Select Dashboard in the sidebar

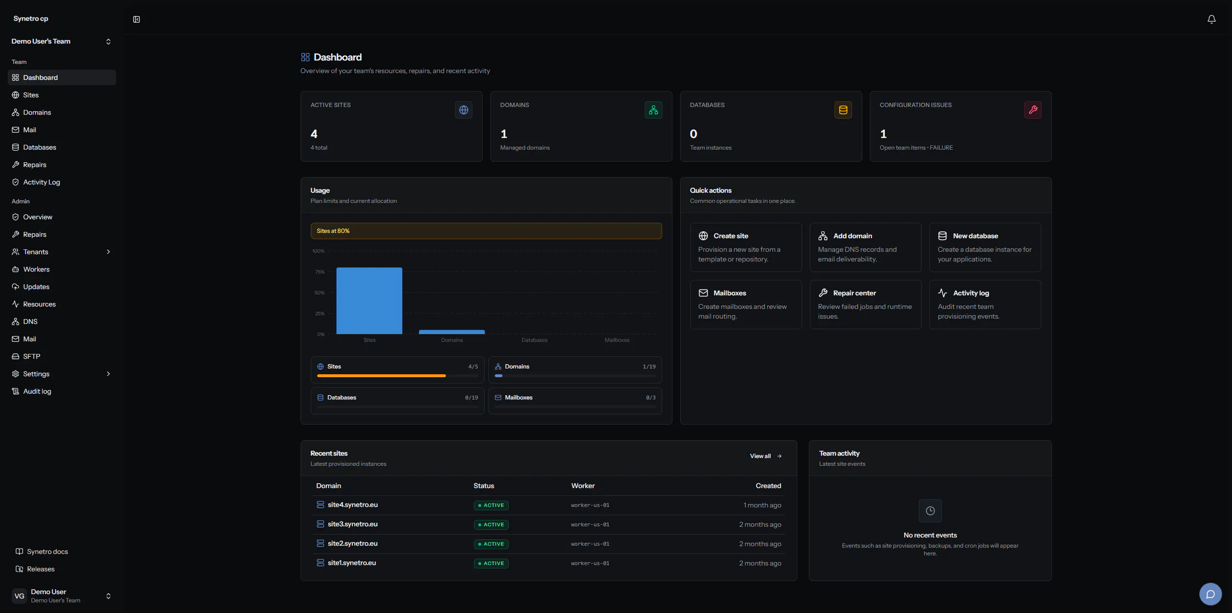click(62, 77)
